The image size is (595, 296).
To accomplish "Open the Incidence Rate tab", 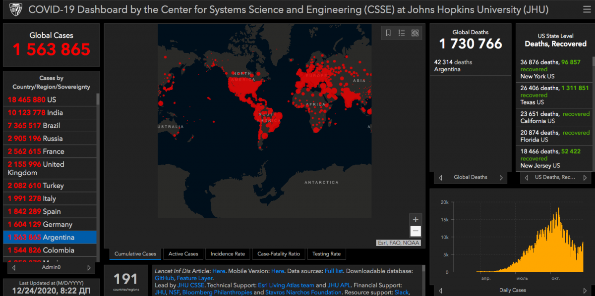I will click(228, 254).
